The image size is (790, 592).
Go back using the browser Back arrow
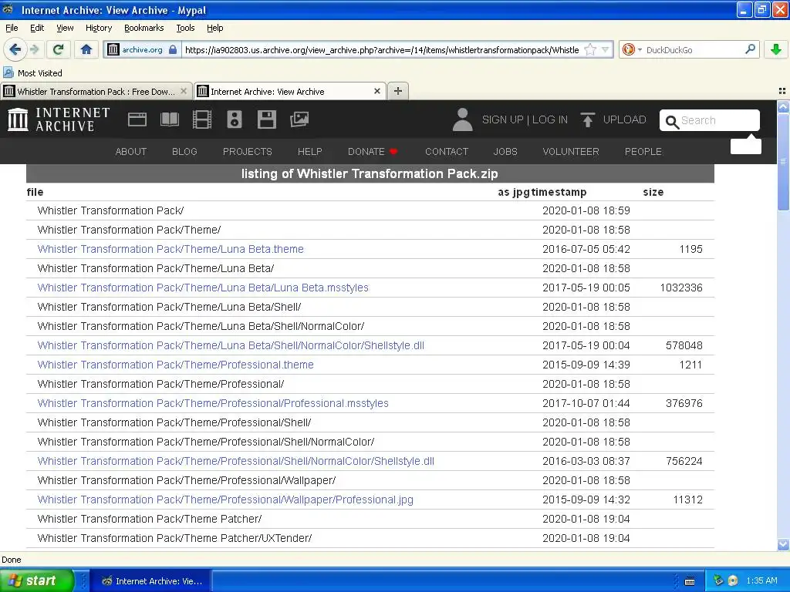click(x=15, y=49)
